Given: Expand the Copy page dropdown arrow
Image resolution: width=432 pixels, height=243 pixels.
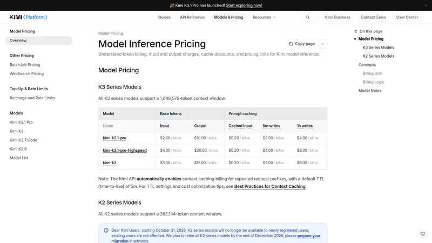Looking at the screenshot, I should point(322,44).
